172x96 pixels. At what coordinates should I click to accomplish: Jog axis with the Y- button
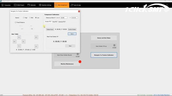(19, 46)
